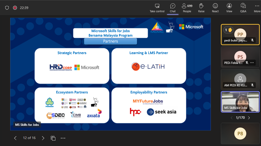The height and width of the screenshot is (146, 261).
Task: Open the Q&A panel
Action: 243,8
